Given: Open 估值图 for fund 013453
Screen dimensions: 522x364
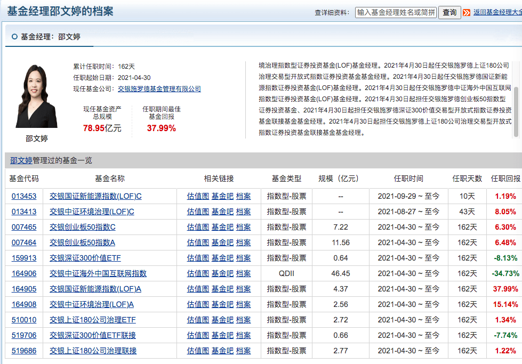Looking at the screenshot, I should point(198,196).
